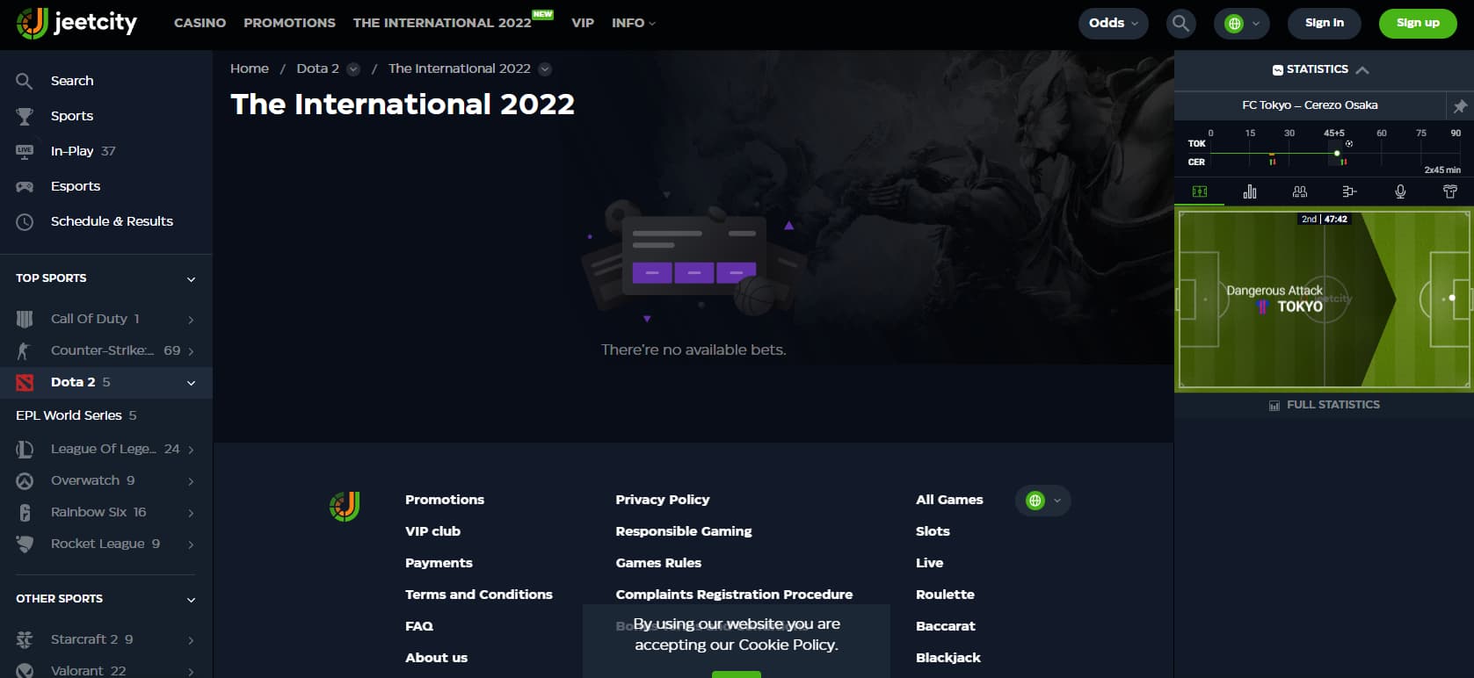
Task: Open the Promotions menu item
Action: pyautogui.click(x=289, y=23)
